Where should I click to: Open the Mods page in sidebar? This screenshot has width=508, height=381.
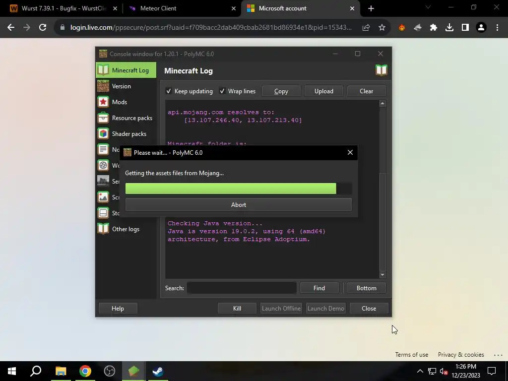pyautogui.click(x=126, y=102)
